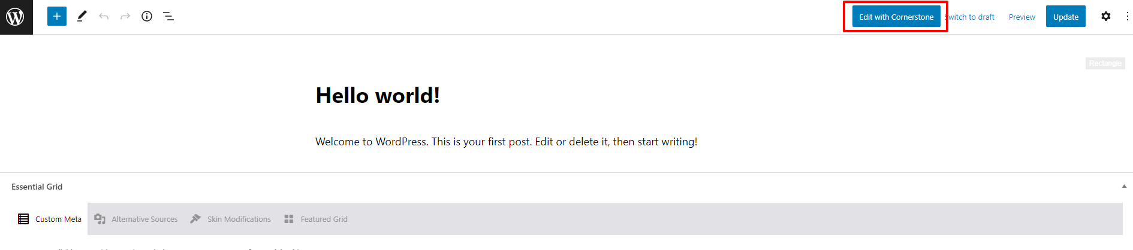Redo the change with the arrow icon
The width and height of the screenshot is (1133, 250).
point(125,16)
